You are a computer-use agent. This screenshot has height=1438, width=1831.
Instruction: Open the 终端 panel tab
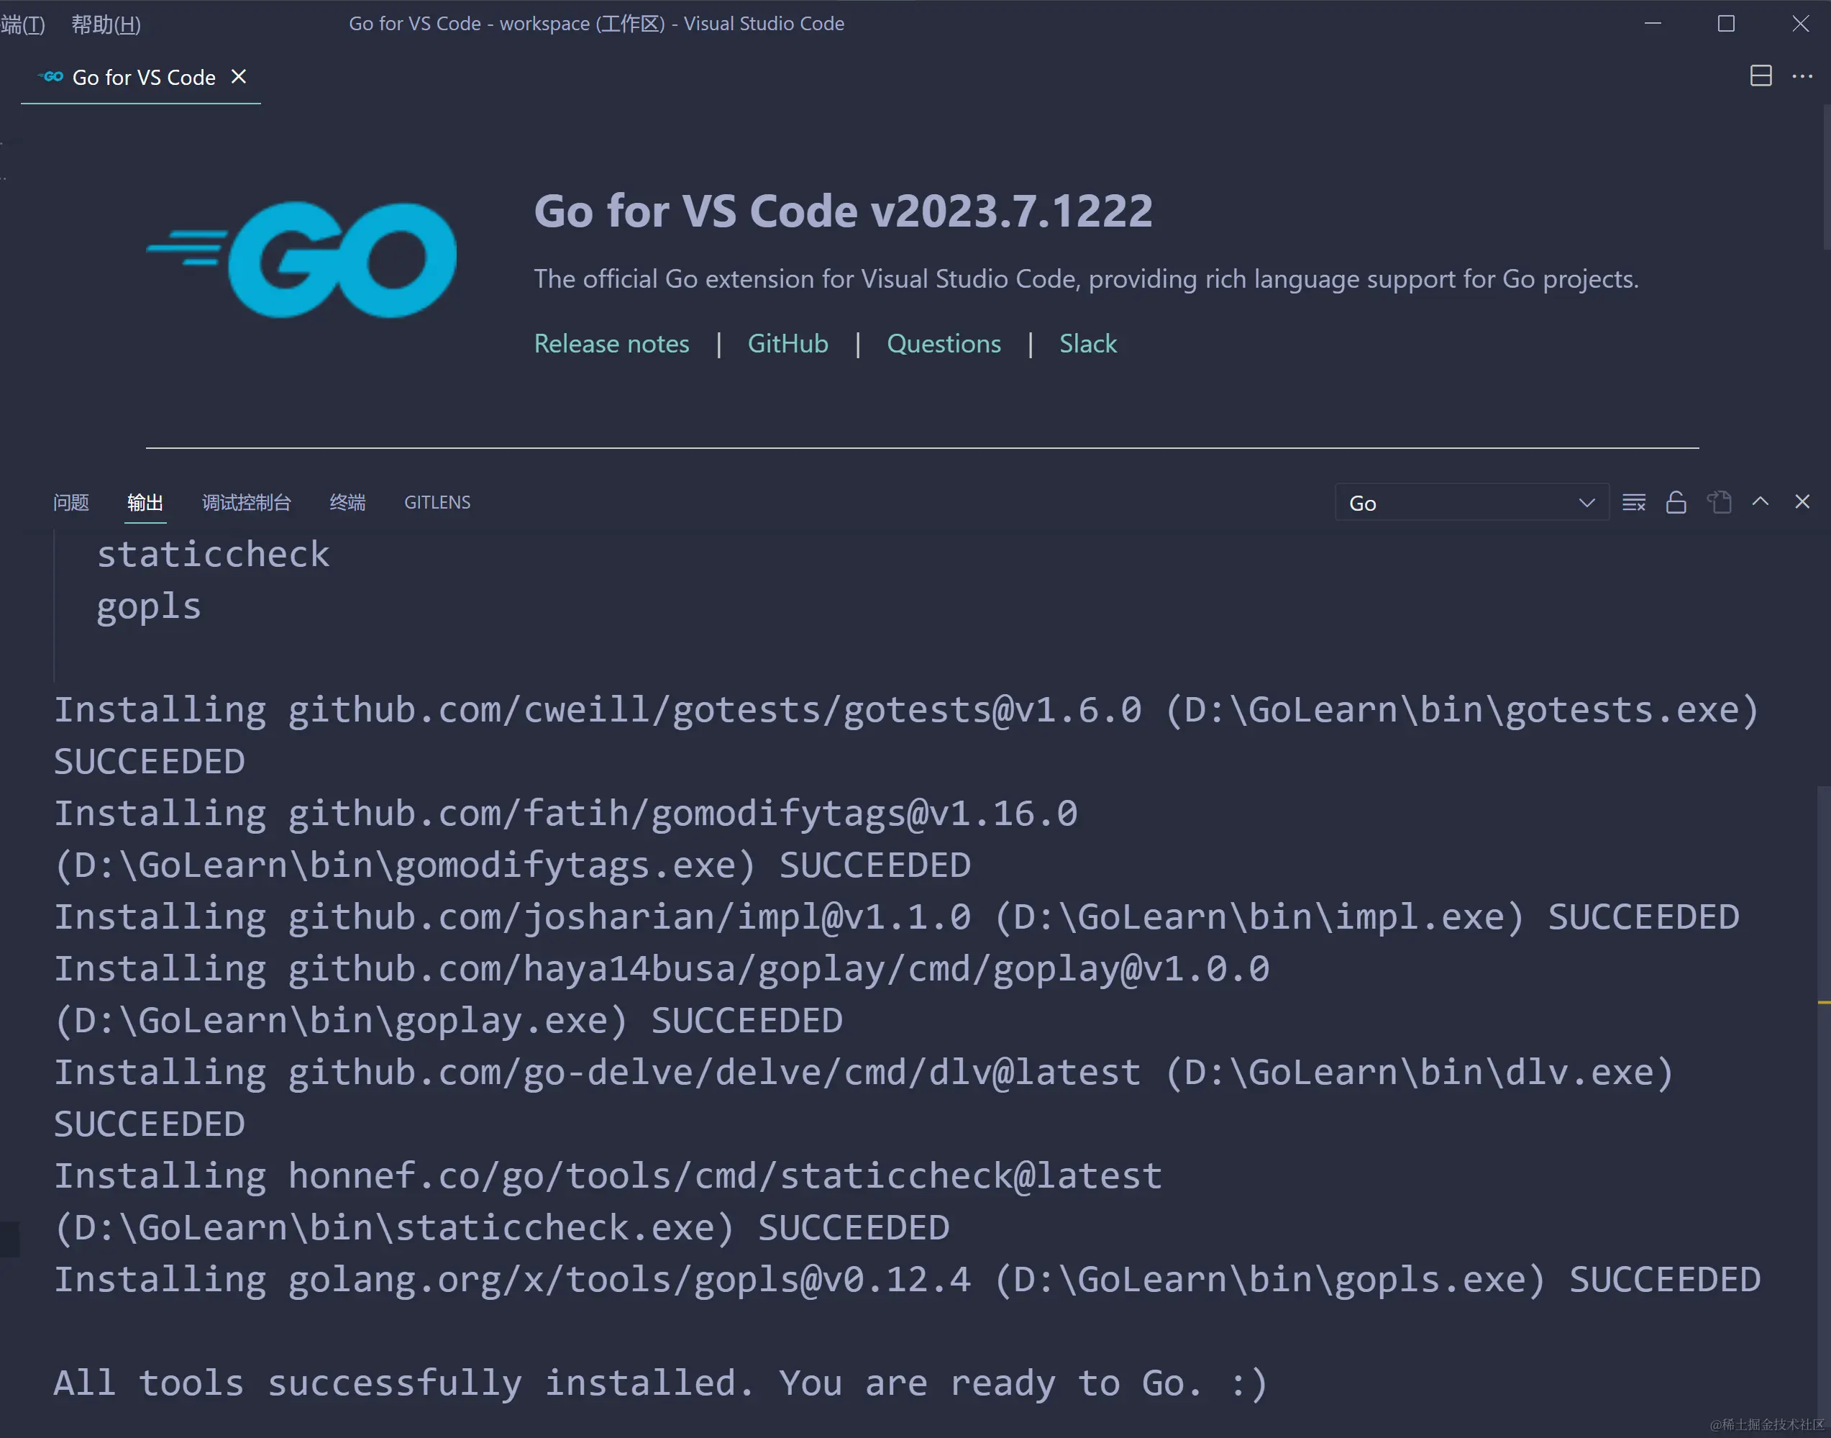point(347,503)
